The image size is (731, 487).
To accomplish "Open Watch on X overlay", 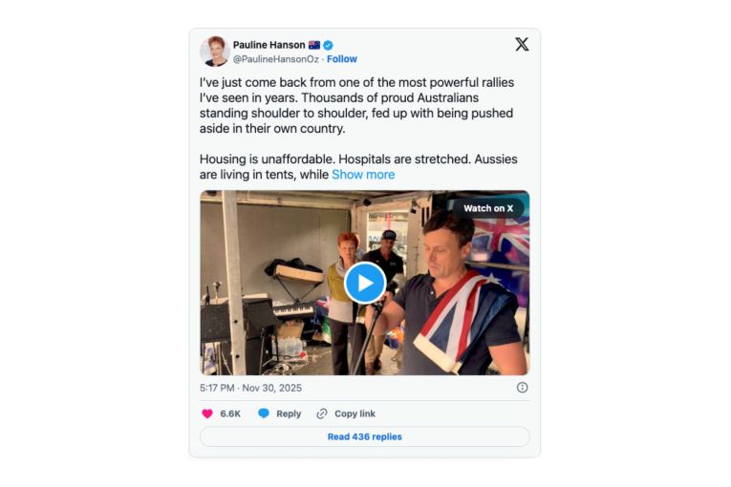I will click(x=488, y=208).
